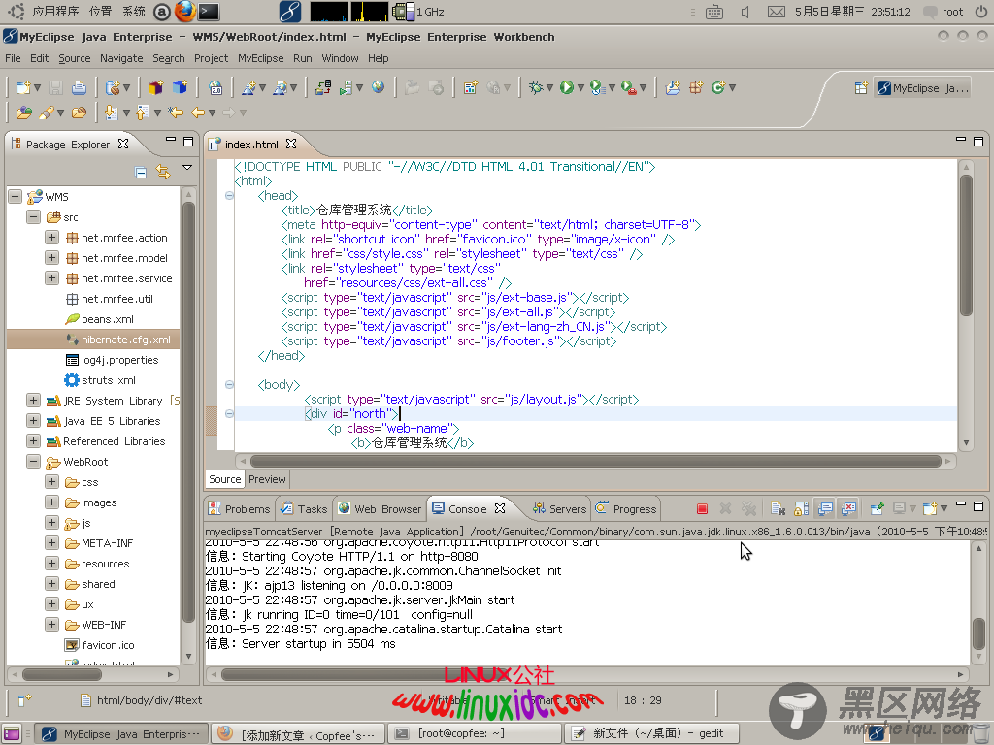Fold the head element in editor gutter
Screen dimensions: 994x745
point(229,195)
